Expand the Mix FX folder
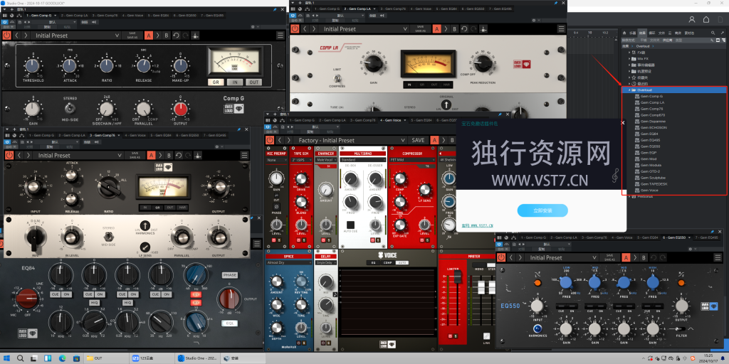The width and height of the screenshot is (729, 364). point(629,58)
